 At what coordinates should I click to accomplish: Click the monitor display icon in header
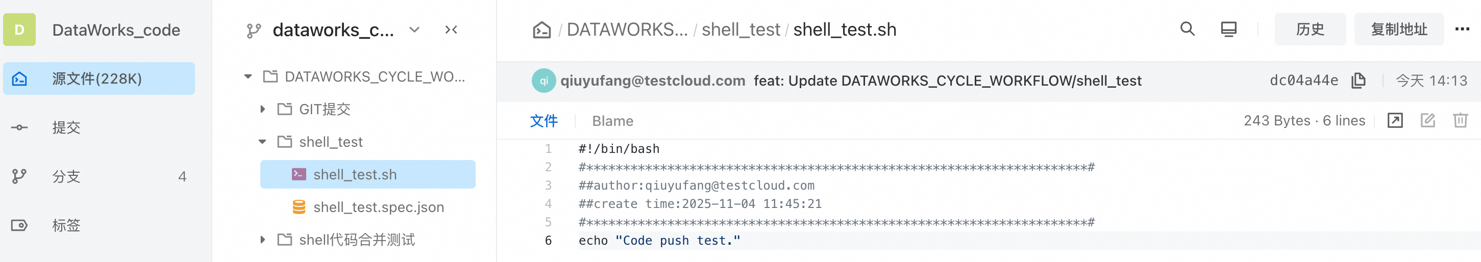coord(1228,29)
